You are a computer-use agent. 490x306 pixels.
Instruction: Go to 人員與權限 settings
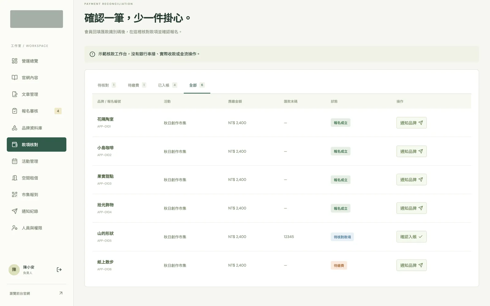coord(36,228)
